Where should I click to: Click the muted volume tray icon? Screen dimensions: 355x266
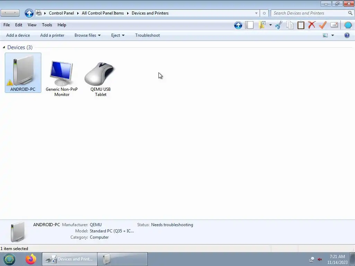point(320,259)
